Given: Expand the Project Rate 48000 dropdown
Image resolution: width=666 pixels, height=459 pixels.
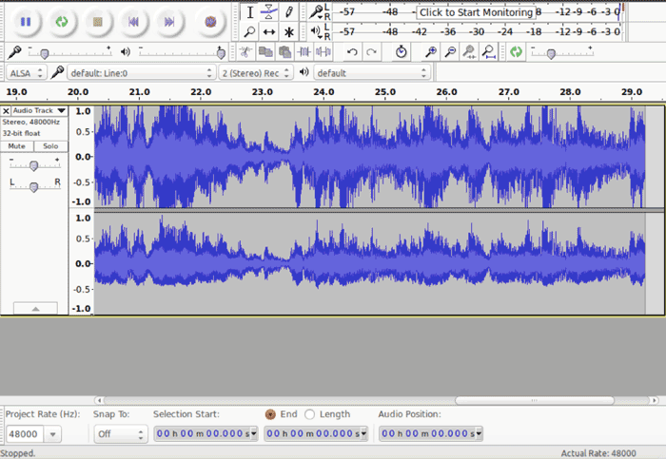Looking at the screenshot, I should click(51, 434).
